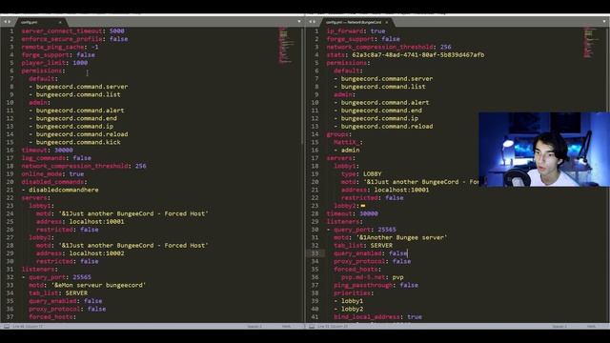Viewport: 610px width, 343px height.
Task: Click 'log_commands: false' in left pane
Action: [56, 158]
